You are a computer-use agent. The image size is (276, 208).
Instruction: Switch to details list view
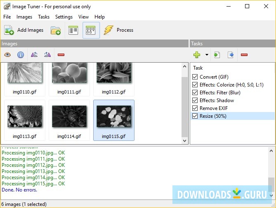click(x=73, y=30)
